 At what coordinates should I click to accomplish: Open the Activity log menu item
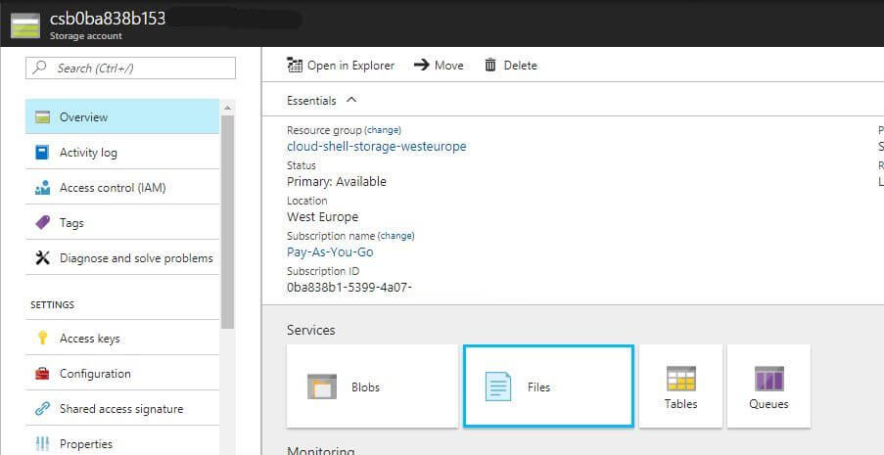(122, 153)
